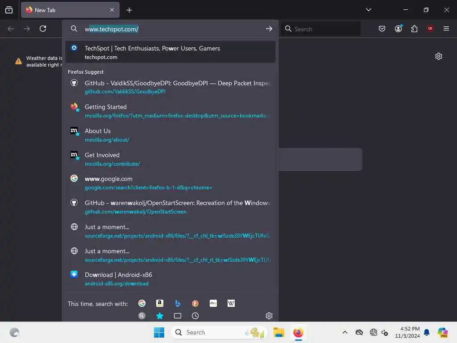Click the muted volume tray icon
The image size is (457, 343).
coord(385,332)
